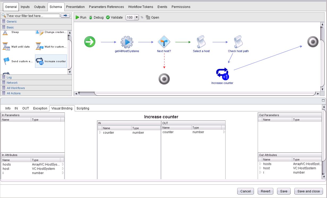Expand the hosts entry in Out Attributes

coord(260,164)
